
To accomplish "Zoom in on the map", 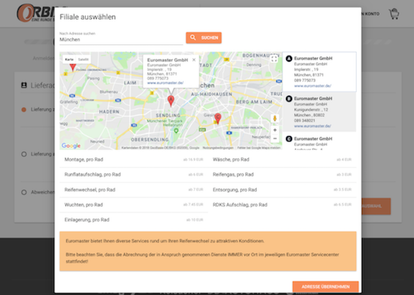I will click(275, 130).
